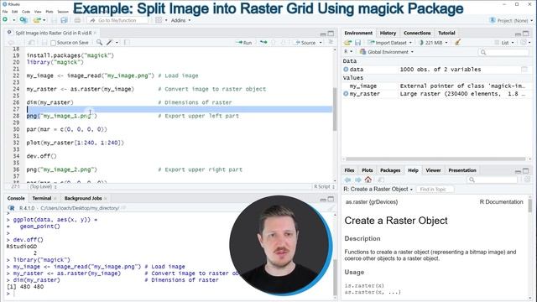Image resolution: width=537 pixels, height=302 pixels.
Task: Click the New File green plus icon
Action: (5, 20)
